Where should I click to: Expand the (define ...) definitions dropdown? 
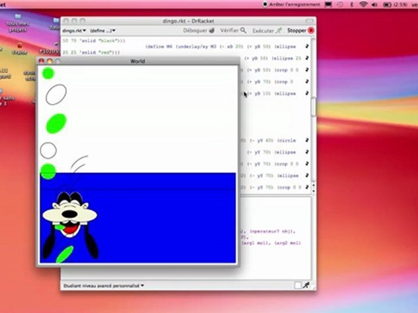point(103,30)
